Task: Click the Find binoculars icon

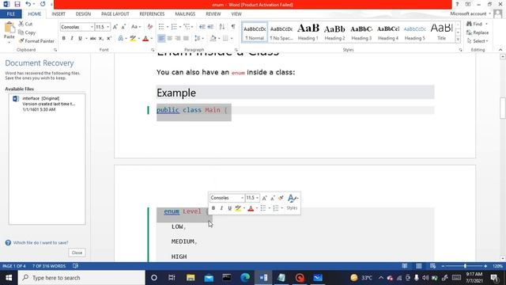Action: 469,24
